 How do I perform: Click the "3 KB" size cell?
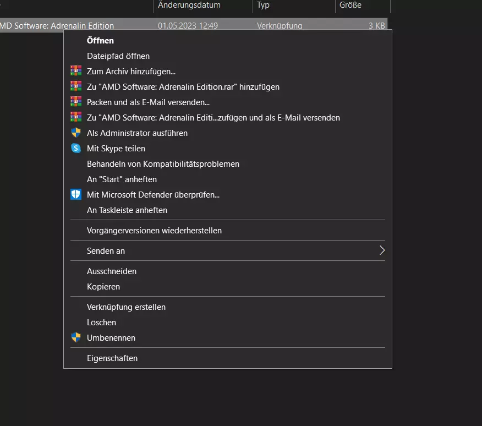pos(376,25)
